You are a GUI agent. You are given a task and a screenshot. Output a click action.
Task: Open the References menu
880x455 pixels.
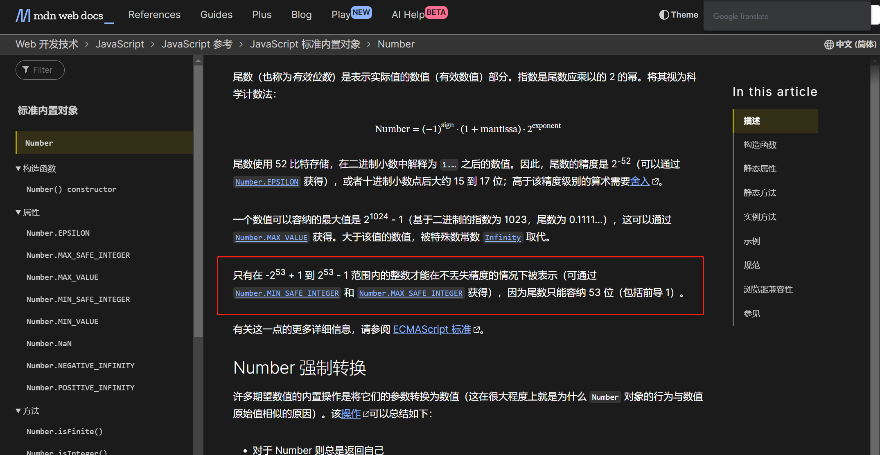154,14
